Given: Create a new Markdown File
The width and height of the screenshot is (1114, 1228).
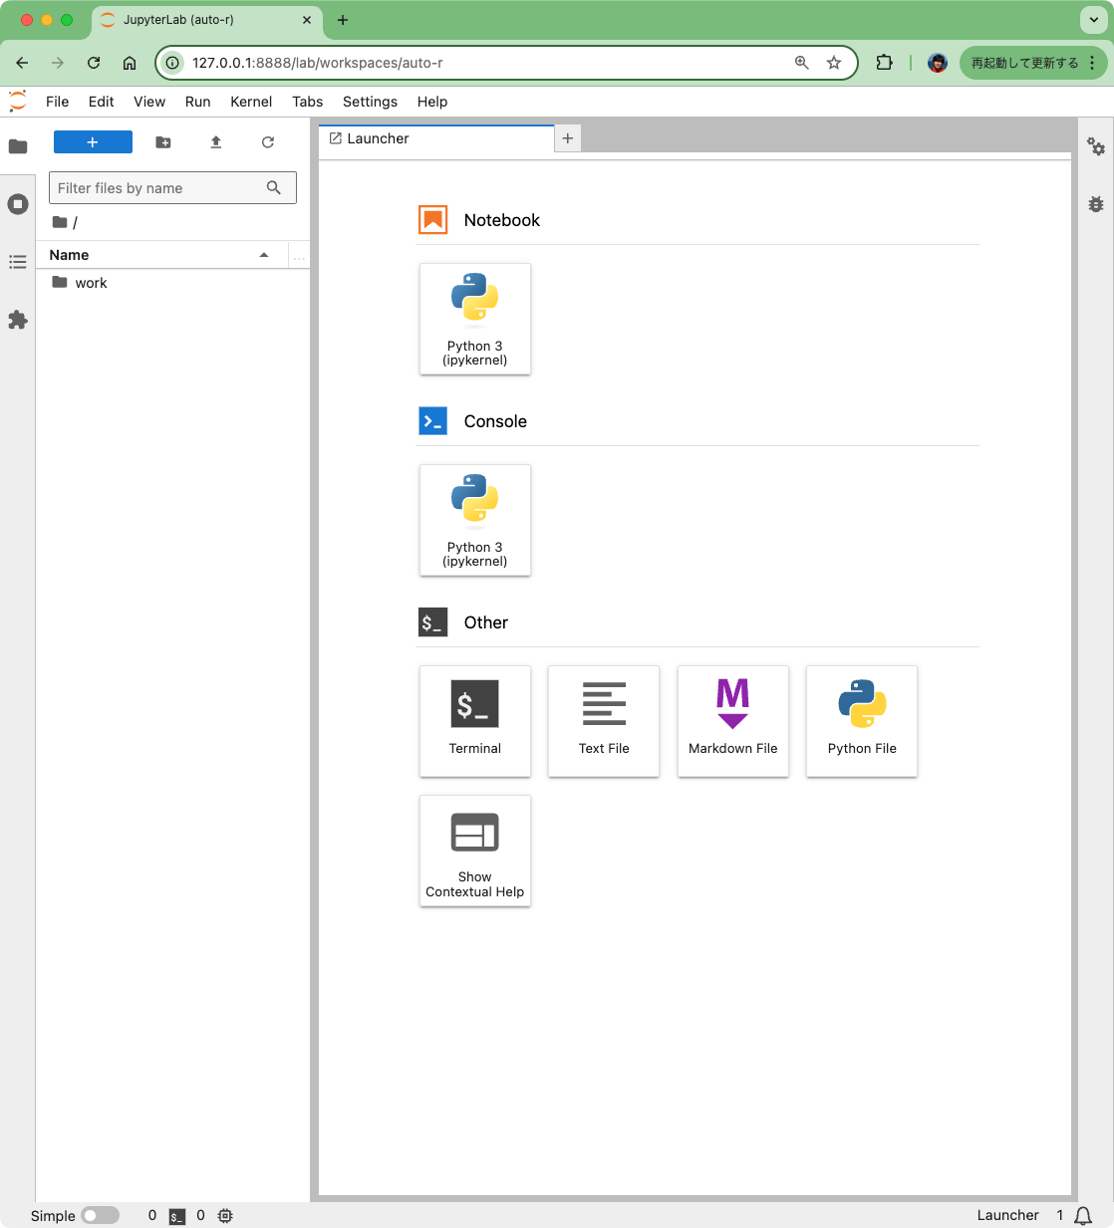Looking at the screenshot, I should coord(733,721).
